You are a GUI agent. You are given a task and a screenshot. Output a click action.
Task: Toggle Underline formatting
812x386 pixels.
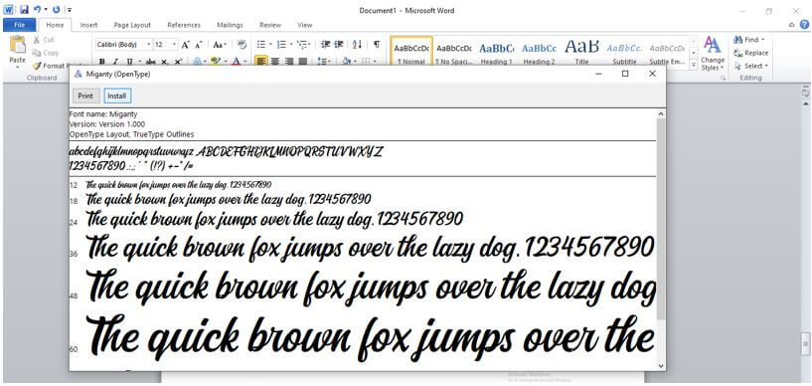pos(129,62)
